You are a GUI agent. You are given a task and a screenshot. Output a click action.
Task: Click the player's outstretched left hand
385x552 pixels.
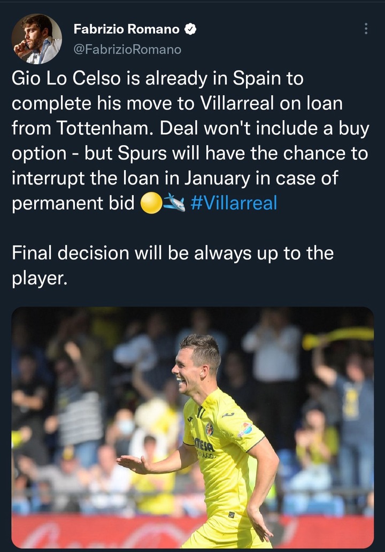[134, 463]
